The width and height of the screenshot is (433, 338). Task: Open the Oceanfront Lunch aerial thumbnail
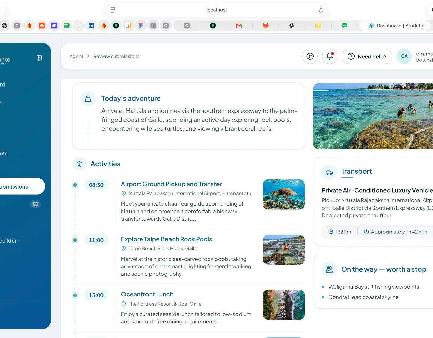[284, 305]
